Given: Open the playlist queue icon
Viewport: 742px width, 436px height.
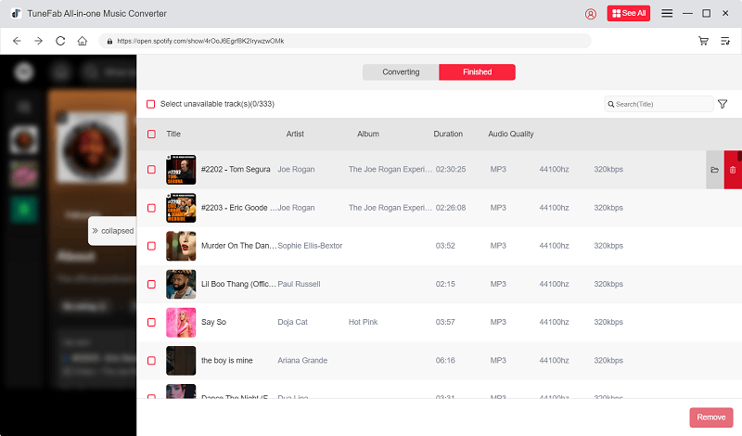Looking at the screenshot, I should [725, 41].
